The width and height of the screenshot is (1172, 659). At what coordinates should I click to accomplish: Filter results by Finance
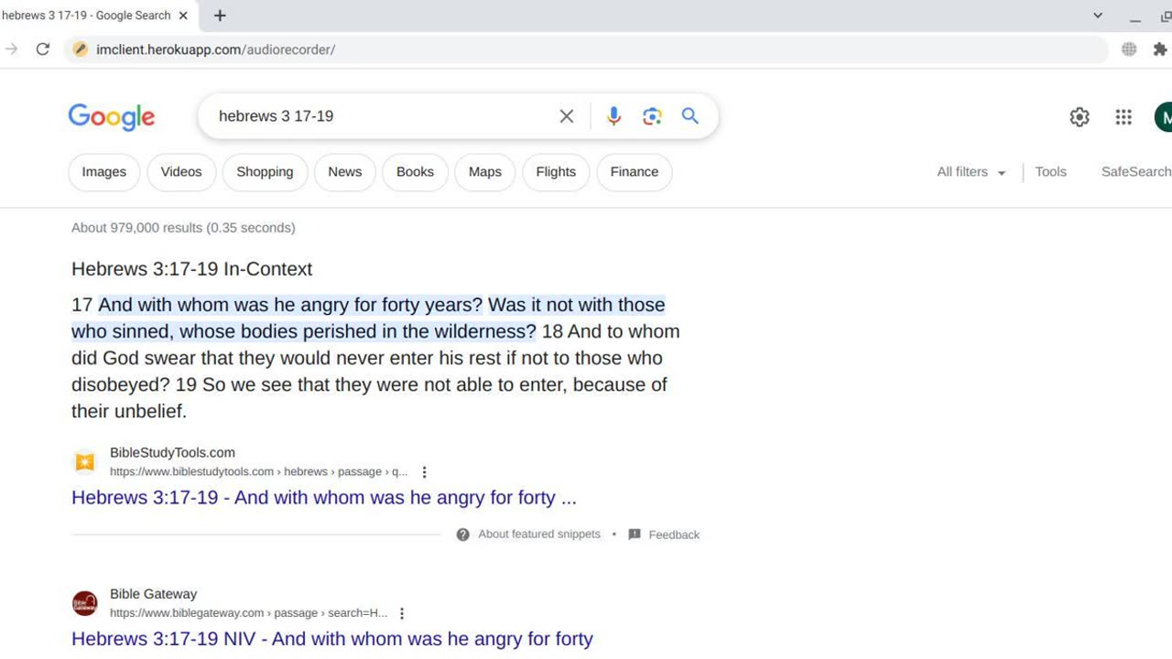coord(635,172)
